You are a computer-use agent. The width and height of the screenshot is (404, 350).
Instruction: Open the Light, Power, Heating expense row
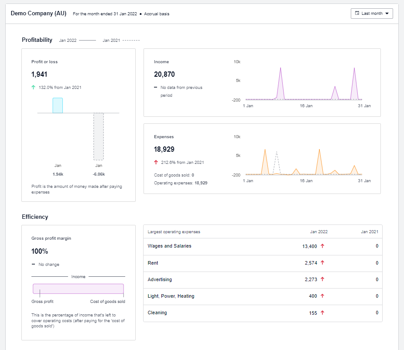263,296
